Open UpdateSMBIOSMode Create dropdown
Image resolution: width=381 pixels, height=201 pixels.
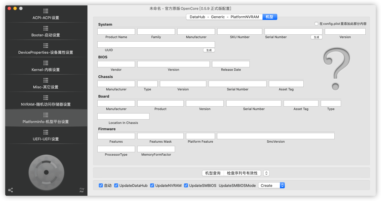pos(271,185)
